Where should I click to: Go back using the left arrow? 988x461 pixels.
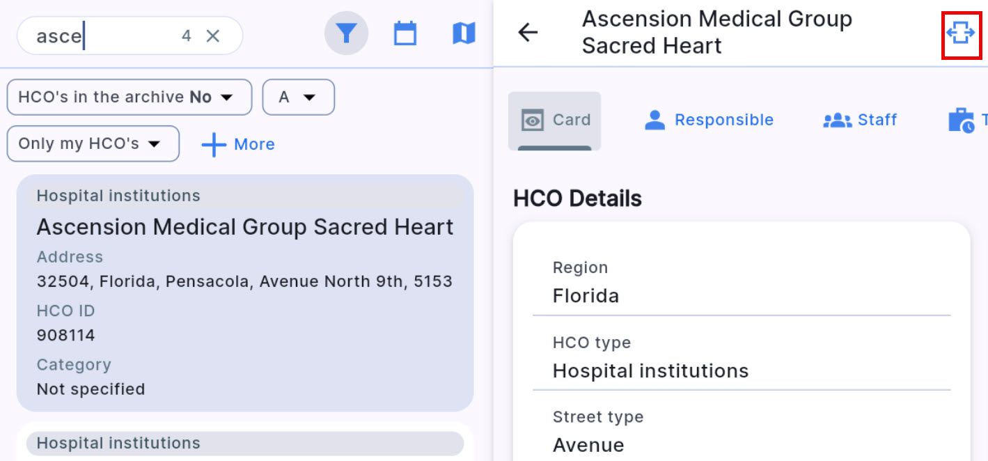(x=528, y=32)
